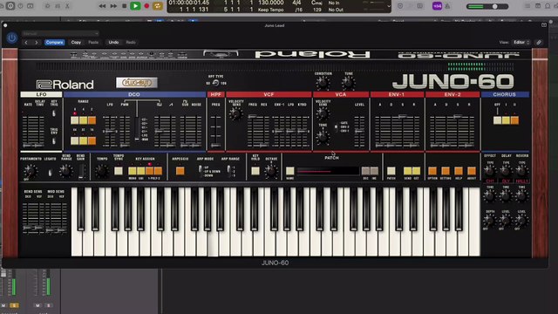The height and width of the screenshot is (314, 558).
Task: Click the Copy button in plug-in header
Action: pyautogui.click(x=76, y=43)
